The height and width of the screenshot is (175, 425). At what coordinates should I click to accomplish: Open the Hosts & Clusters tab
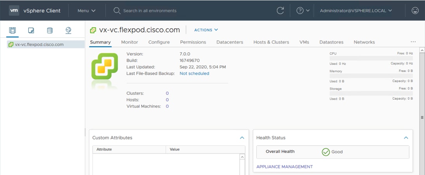click(x=271, y=42)
